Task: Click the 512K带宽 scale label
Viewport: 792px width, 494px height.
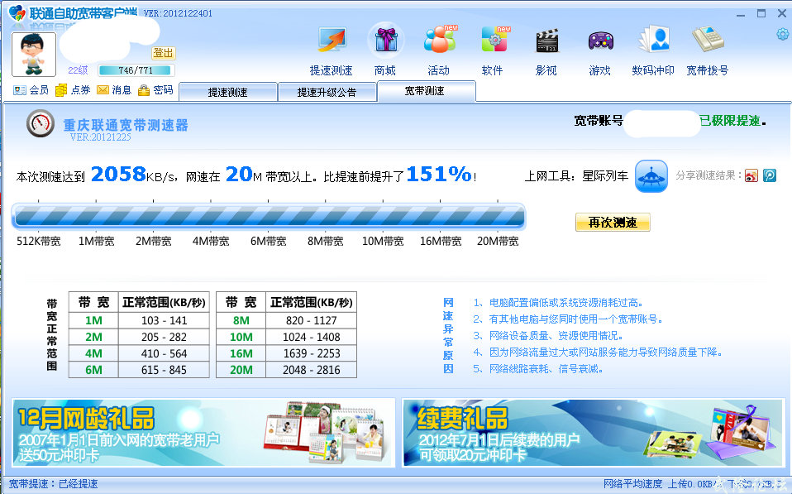Action: pos(38,241)
